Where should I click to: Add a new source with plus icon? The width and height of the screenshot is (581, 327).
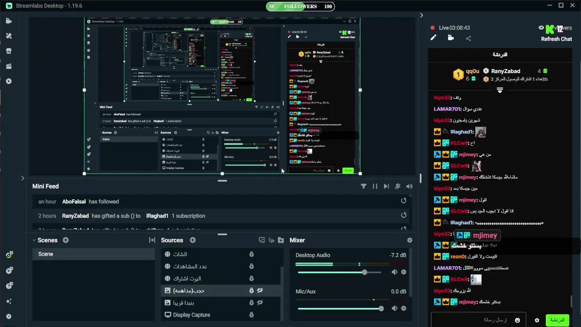click(192, 240)
